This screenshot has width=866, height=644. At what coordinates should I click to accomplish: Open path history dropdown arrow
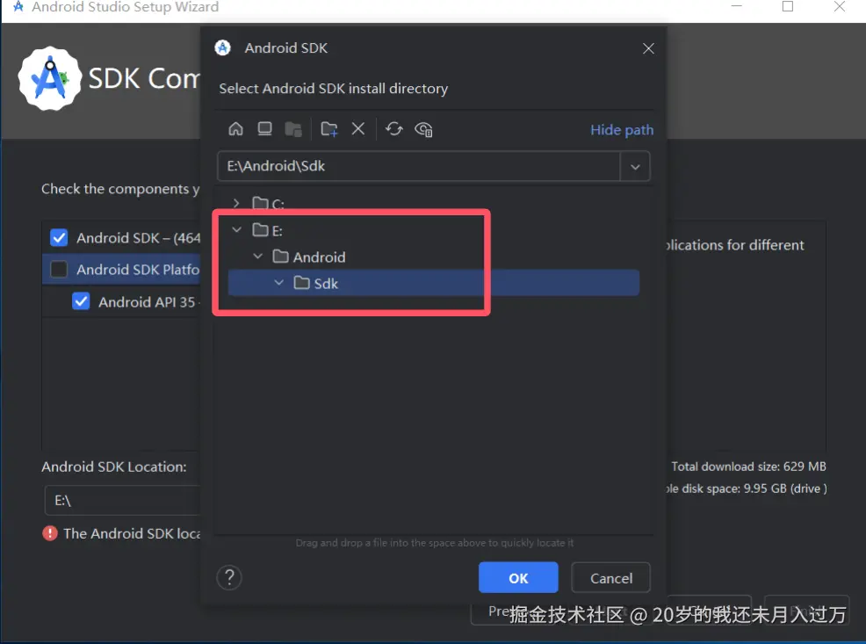pos(635,167)
